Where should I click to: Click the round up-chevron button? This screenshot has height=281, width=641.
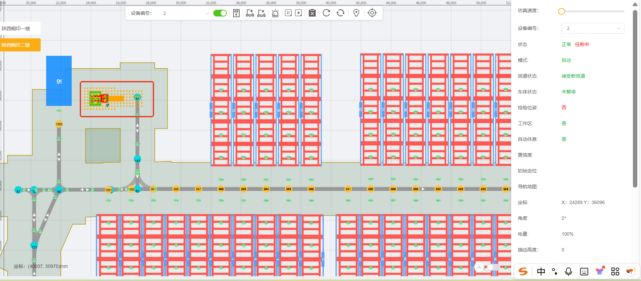479,267
